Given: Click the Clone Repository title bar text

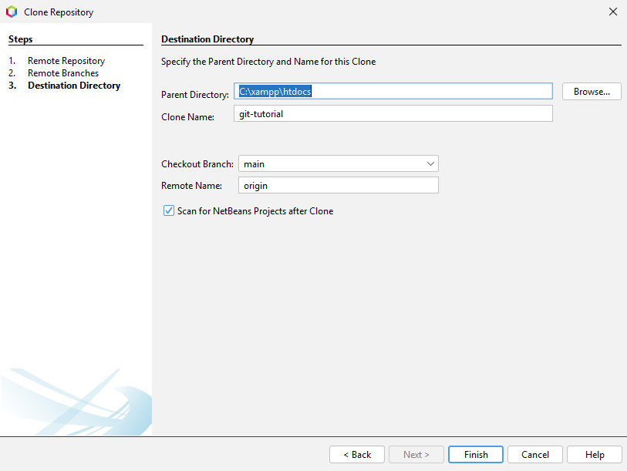Looking at the screenshot, I should tap(59, 12).
